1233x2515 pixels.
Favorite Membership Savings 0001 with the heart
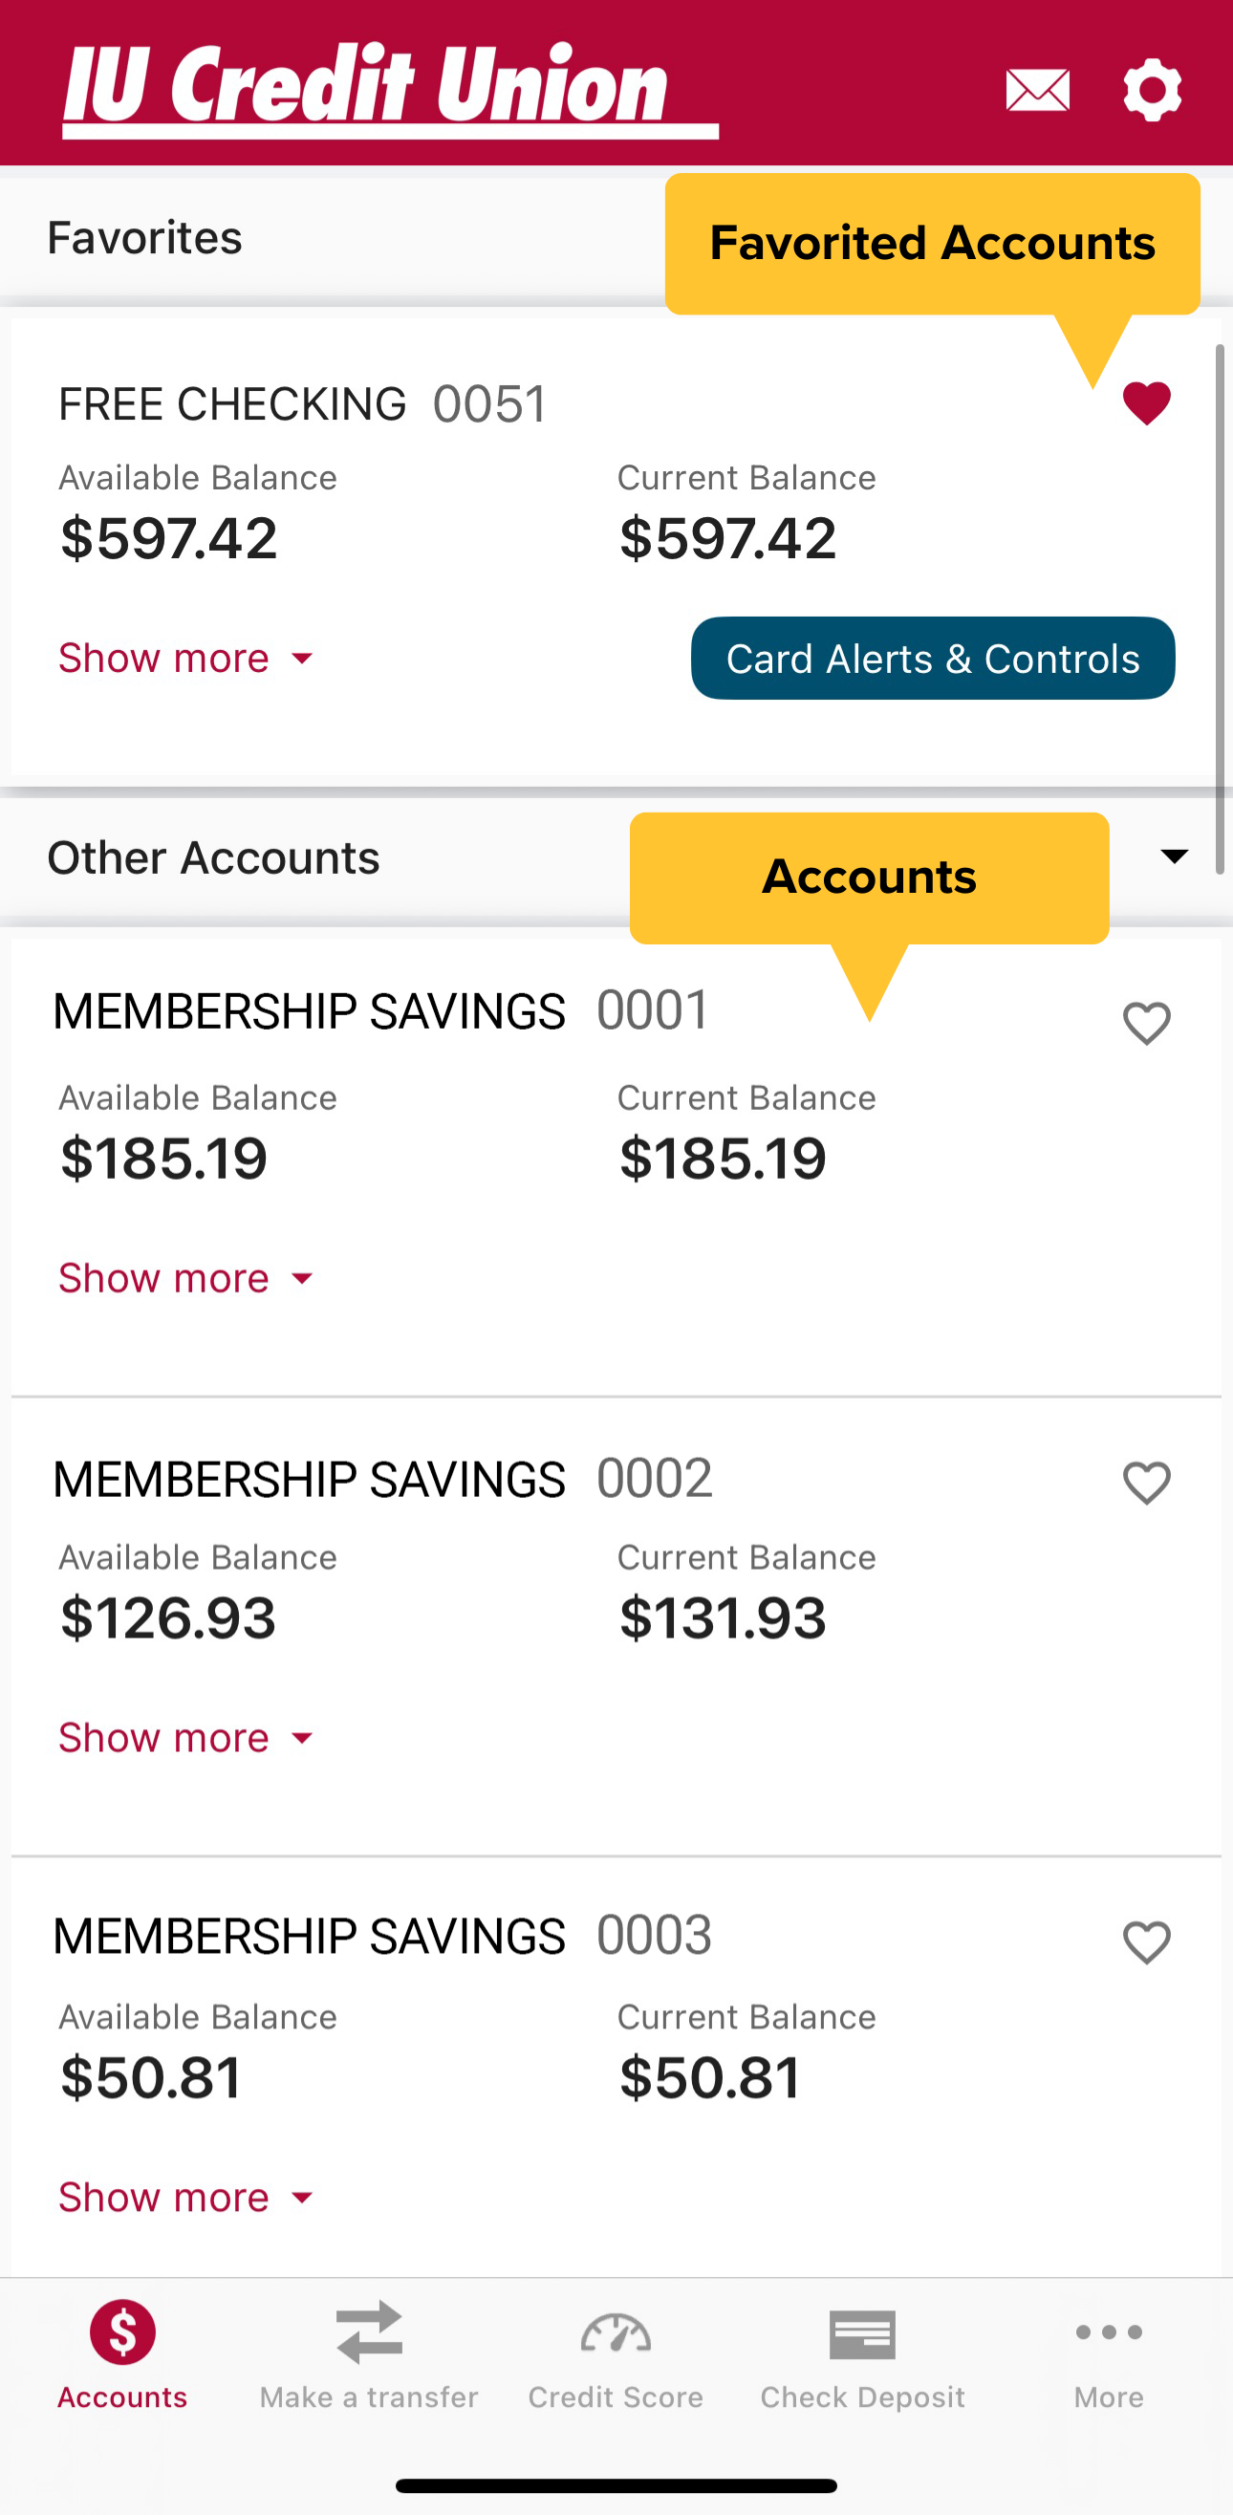[x=1146, y=1023]
